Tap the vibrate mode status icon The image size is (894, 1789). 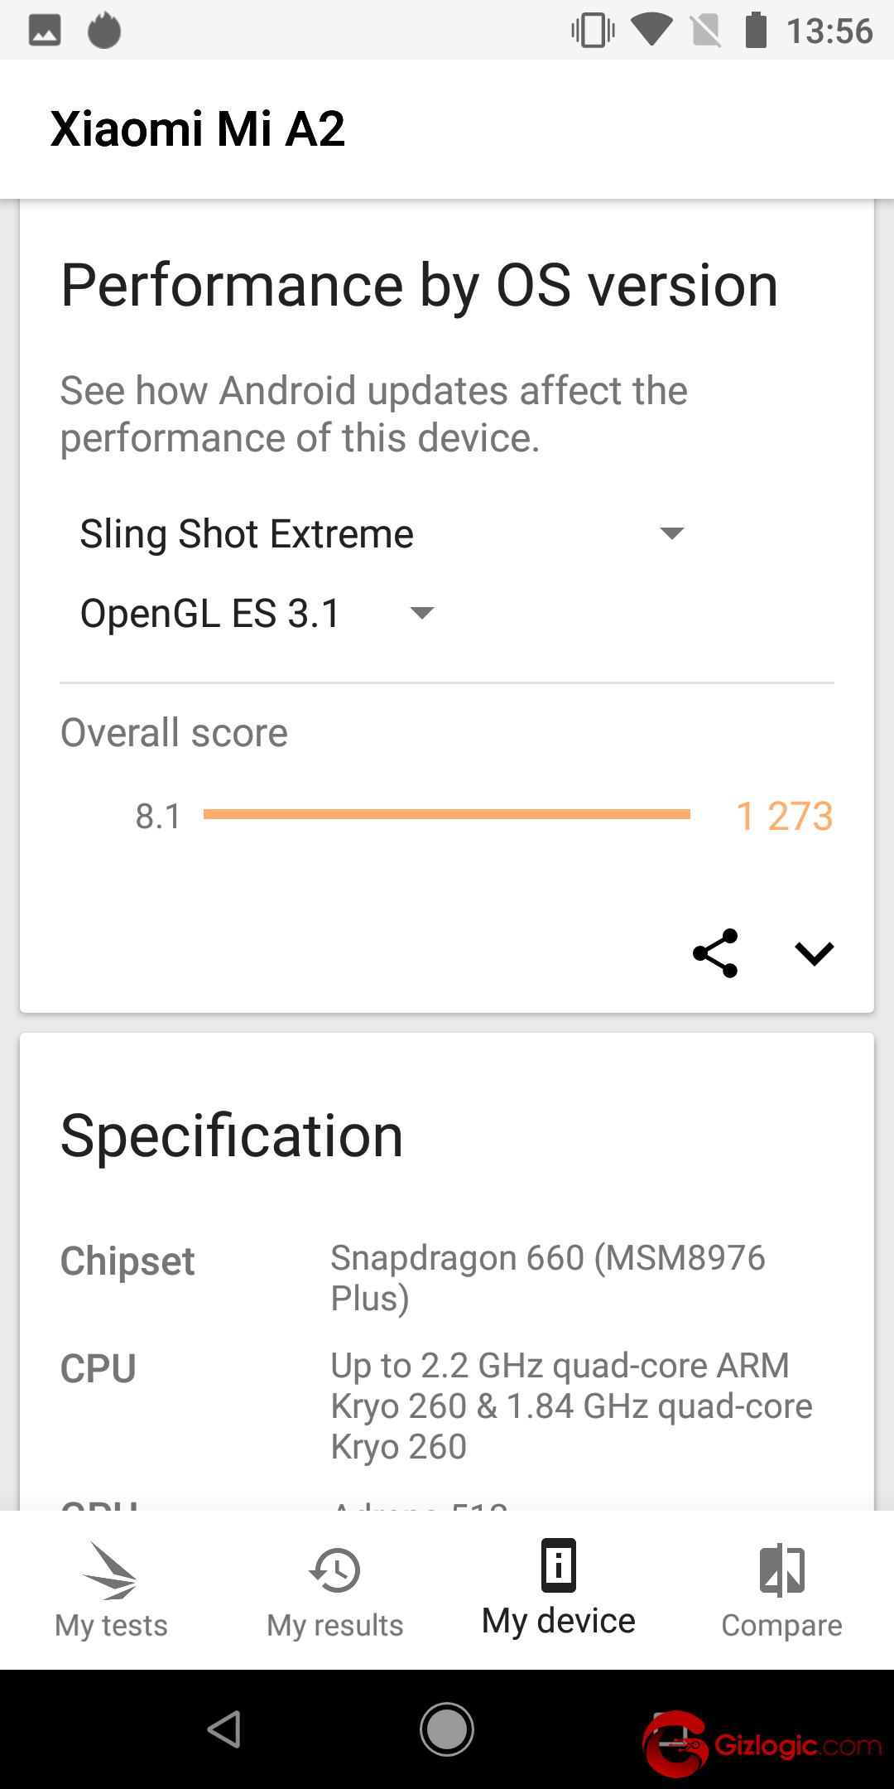click(x=593, y=31)
